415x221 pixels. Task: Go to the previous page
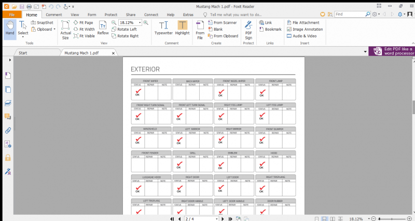179,219
